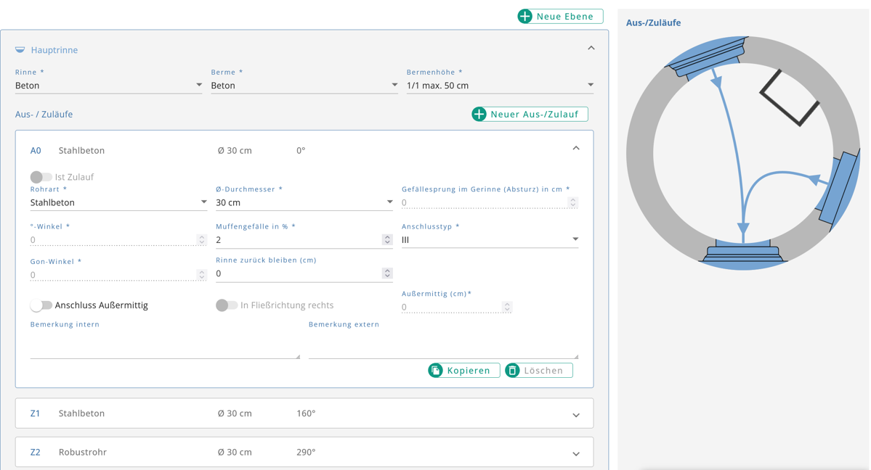Click the Kopieren button label
Viewport: 871px width, 470px height.
(469, 371)
